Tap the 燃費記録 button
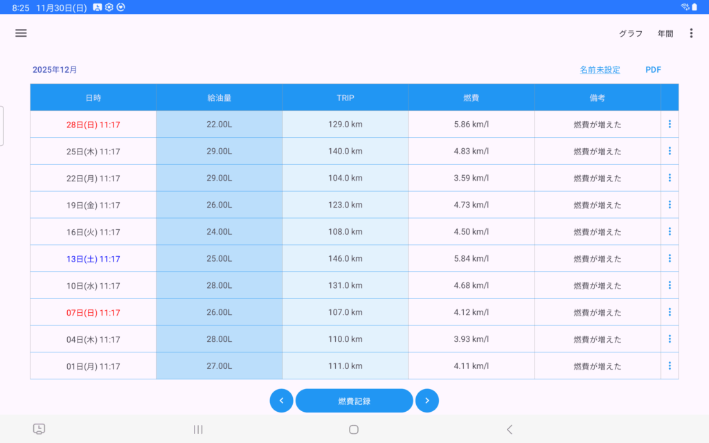Image resolution: width=709 pixels, height=443 pixels. tap(354, 401)
